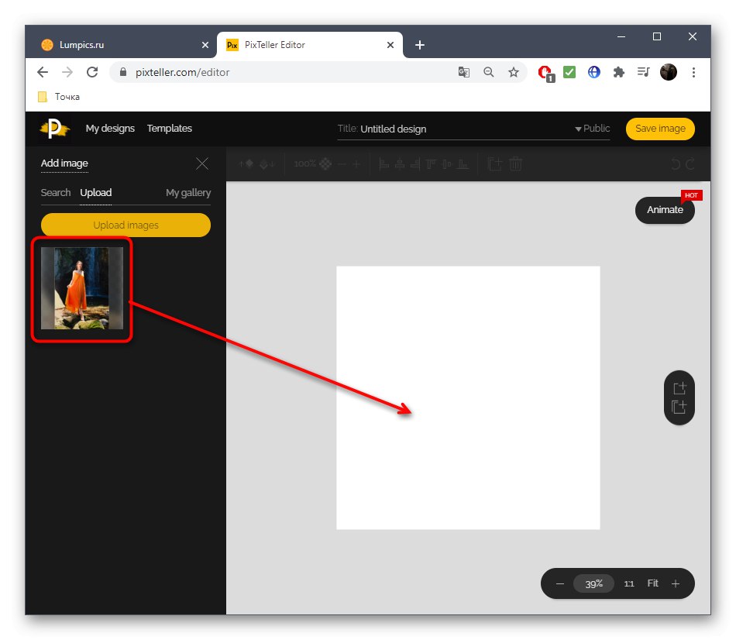This screenshot has height=640, width=736.
Task: Click the Upload images button
Action: 126,225
